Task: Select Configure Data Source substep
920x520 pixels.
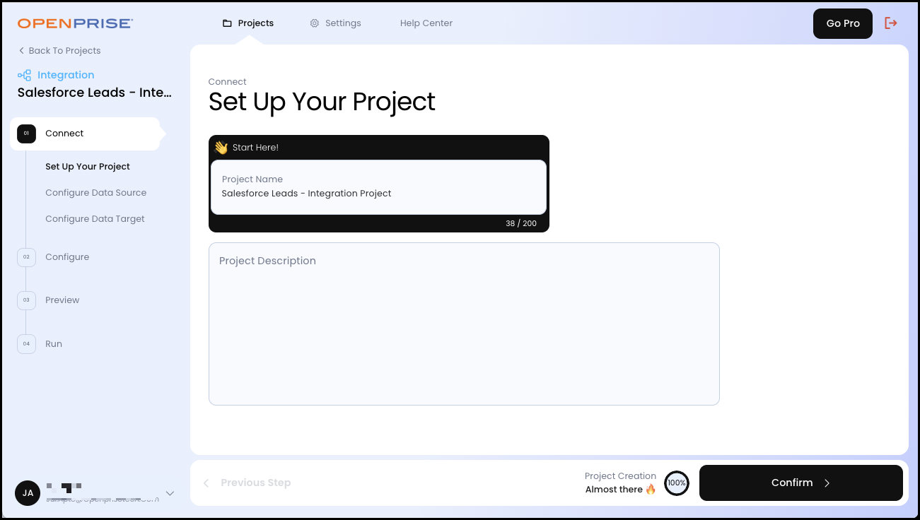Action: tap(96, 193)
